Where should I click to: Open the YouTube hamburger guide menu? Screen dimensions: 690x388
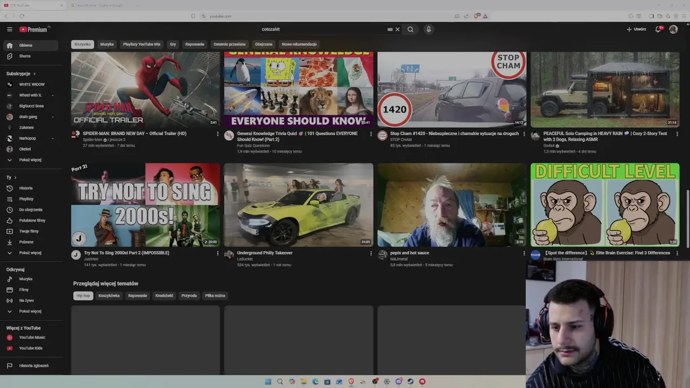point(10,29)
